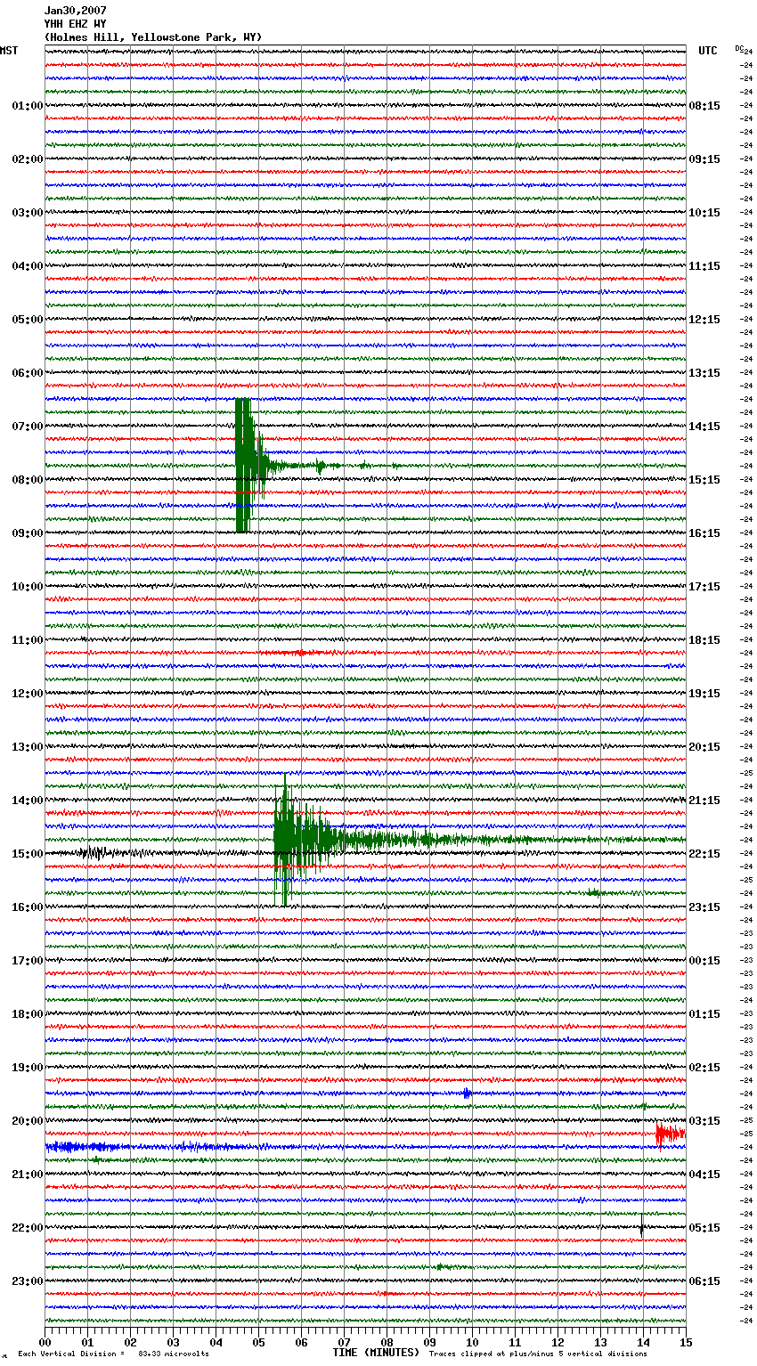Select the 01:00 MST time label
This screenshot has height=1366, width=757.
tap(28, 106)
